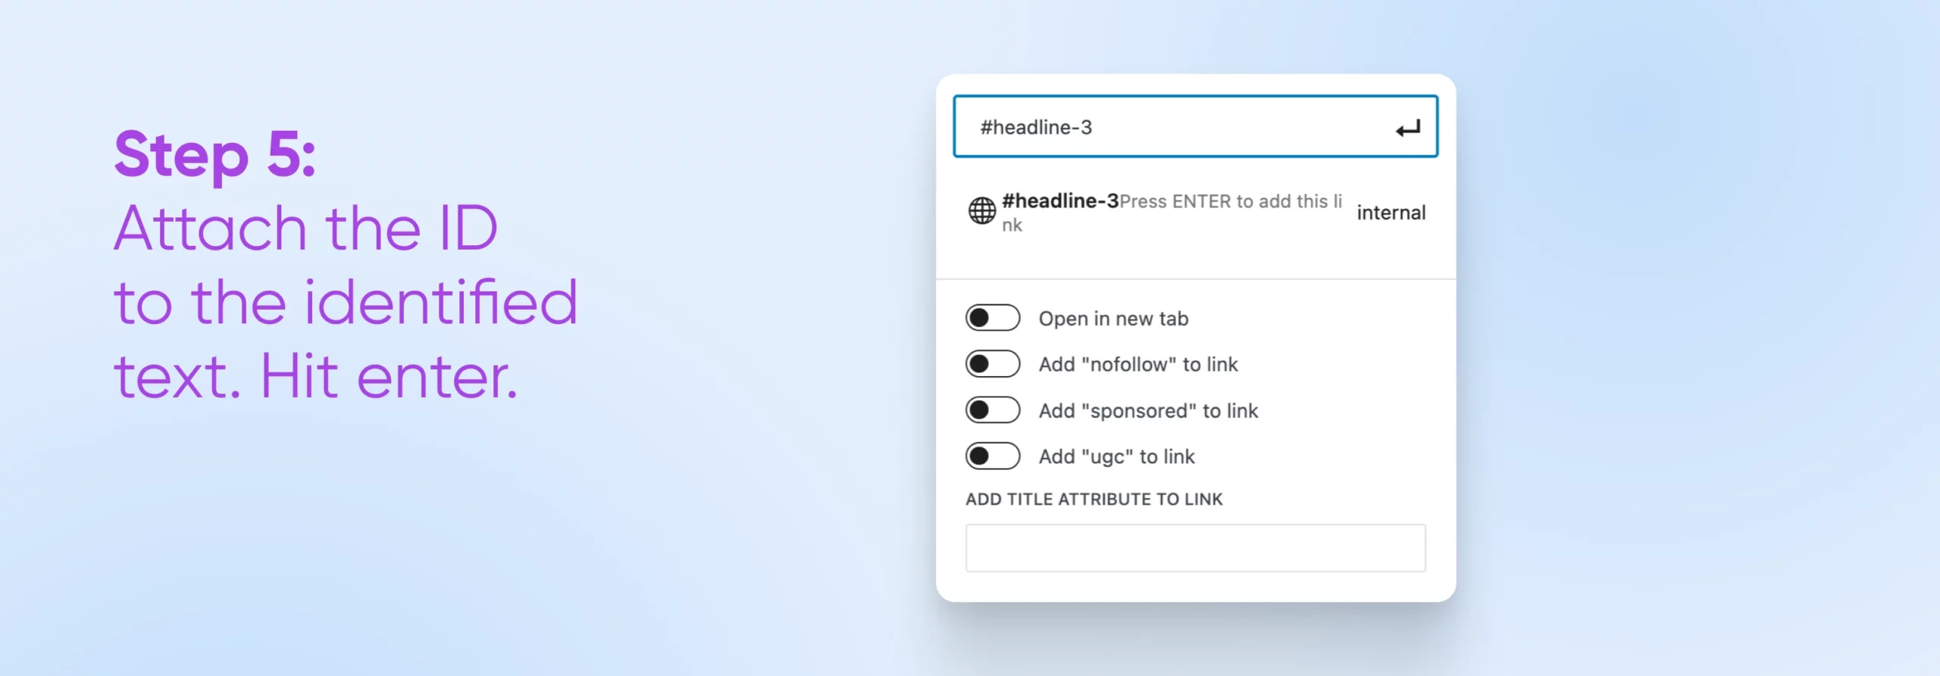Click the Add "nofollow" to link label

click(1137, 365)
